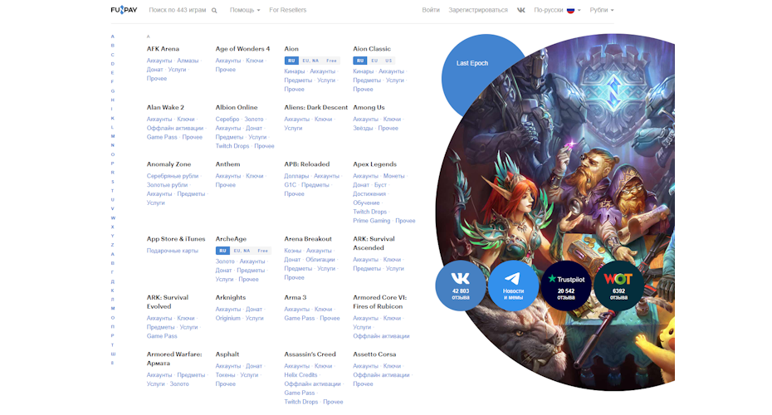The width and height of the screenshot is (772, 415).
Task: Open the Anthem game title
Action: tap(228, 164)
